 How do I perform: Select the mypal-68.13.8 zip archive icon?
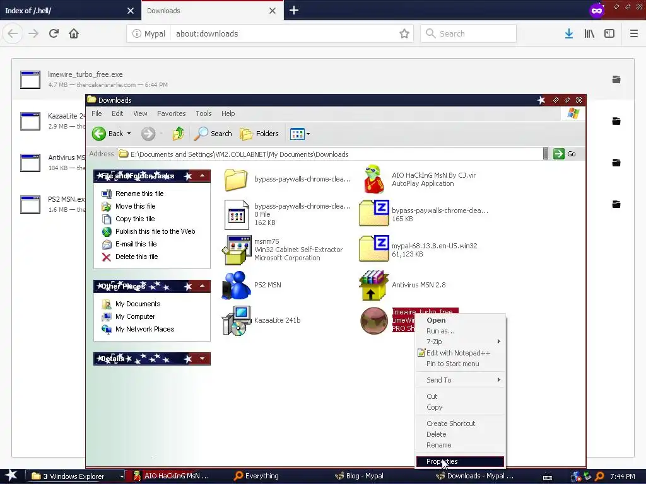pyautogui.click(x=373, y=248)
